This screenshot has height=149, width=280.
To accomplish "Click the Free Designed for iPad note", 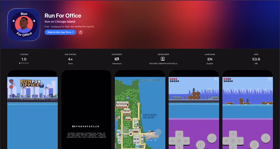I will tap(69, 27).
